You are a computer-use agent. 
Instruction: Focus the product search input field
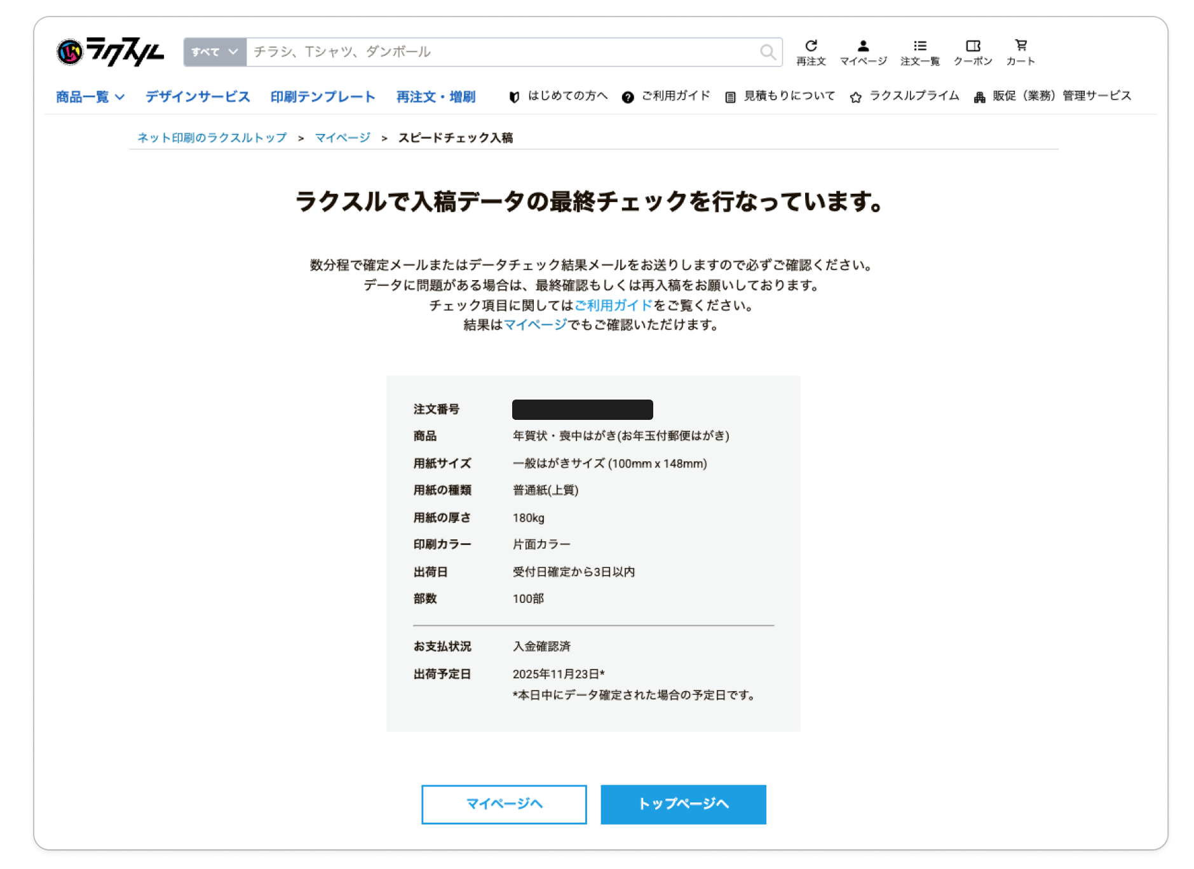(x=502, y=52)
